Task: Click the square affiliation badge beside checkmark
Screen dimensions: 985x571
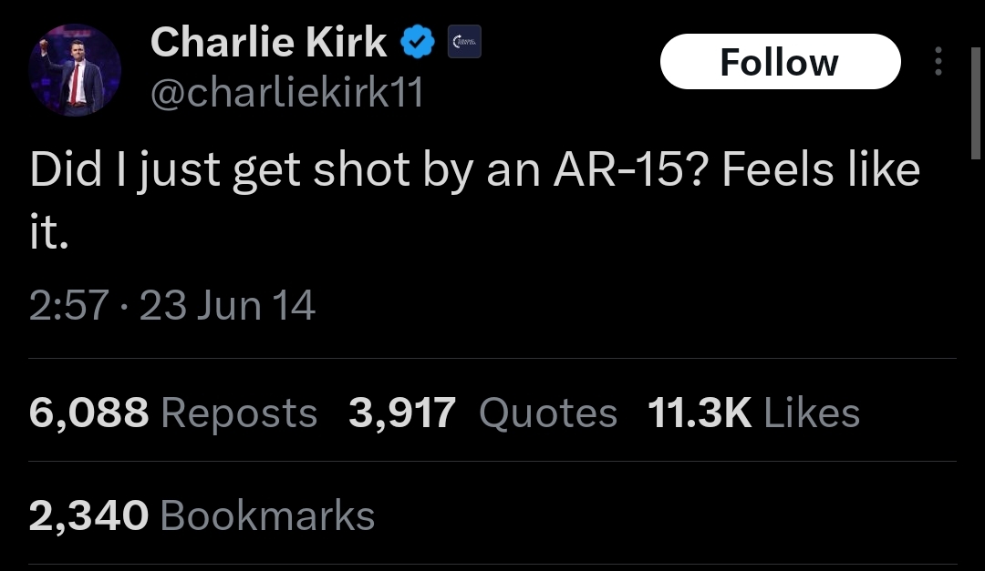Action: coord(464,42)
